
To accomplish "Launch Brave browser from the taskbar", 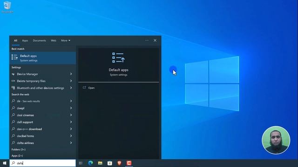I will point(119,163).
